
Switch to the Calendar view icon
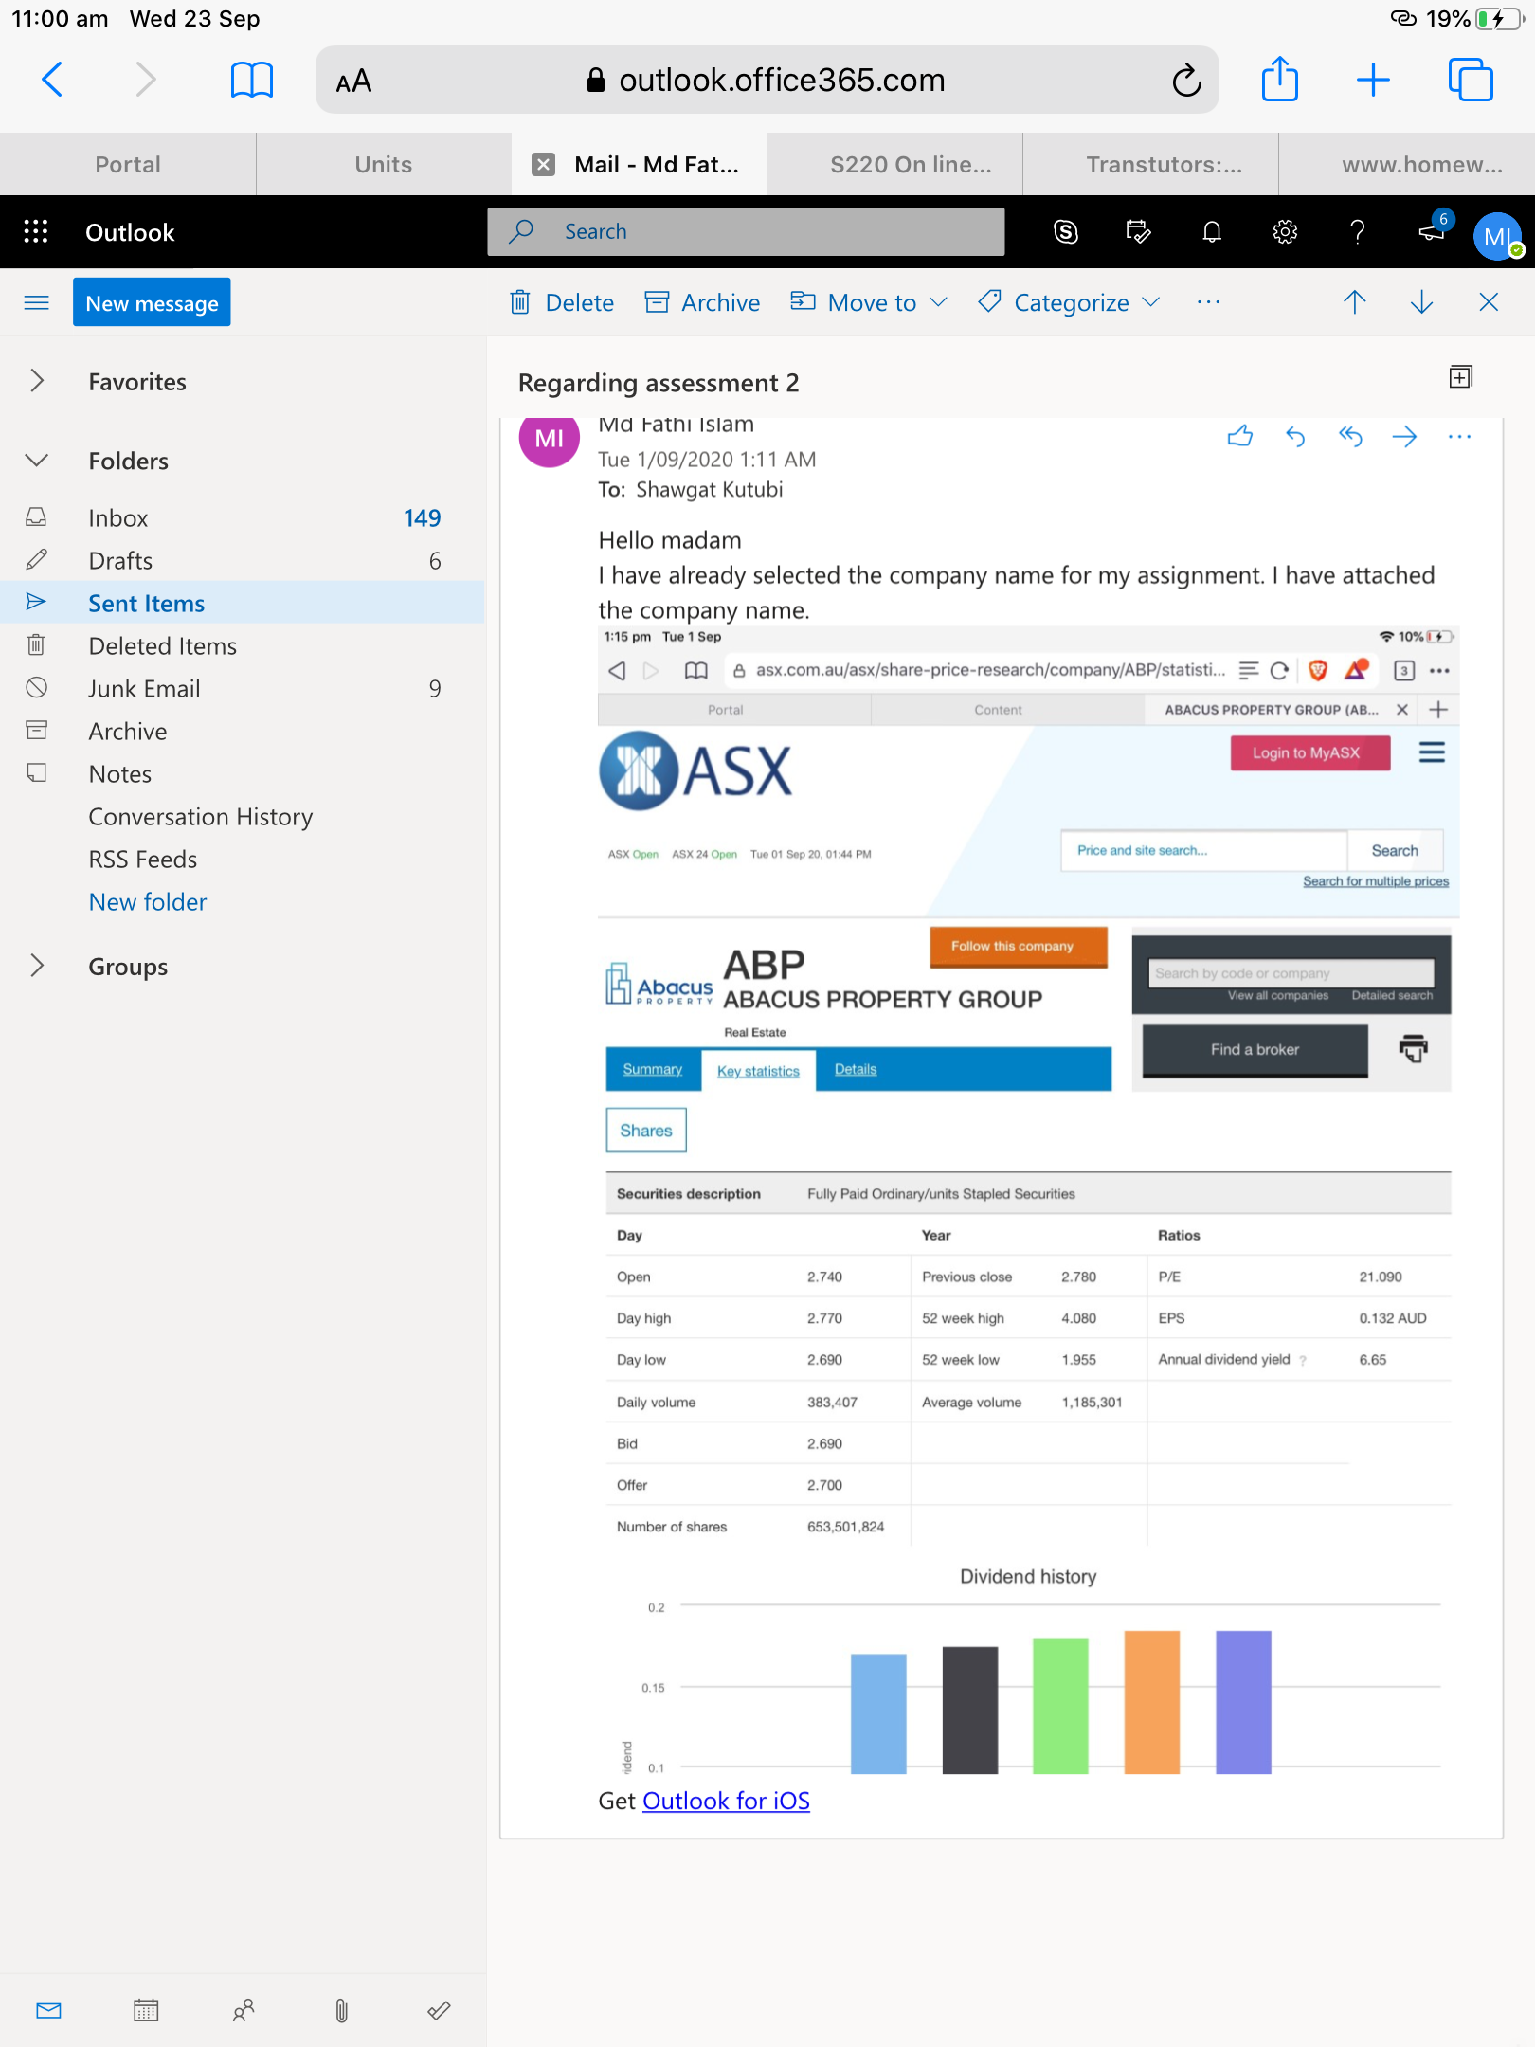(x=146, y=2010)
